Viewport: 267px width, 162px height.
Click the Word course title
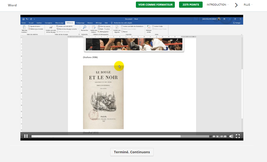(x=12, y=5)
